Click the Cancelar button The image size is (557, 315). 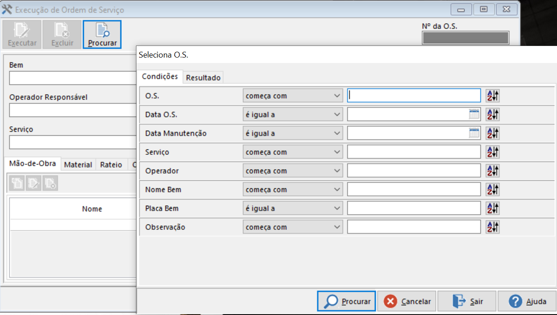point(407,301)
